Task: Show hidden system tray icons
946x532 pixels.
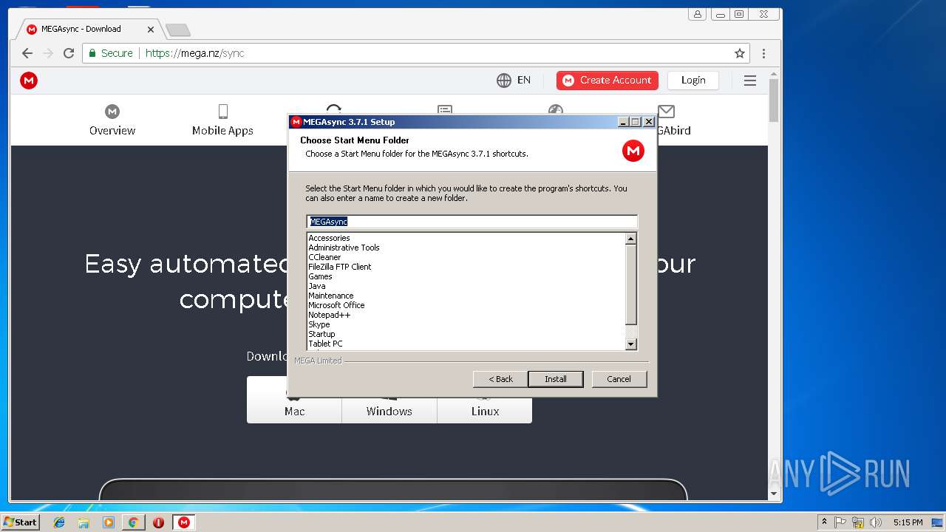Action: tap(824, 522)
